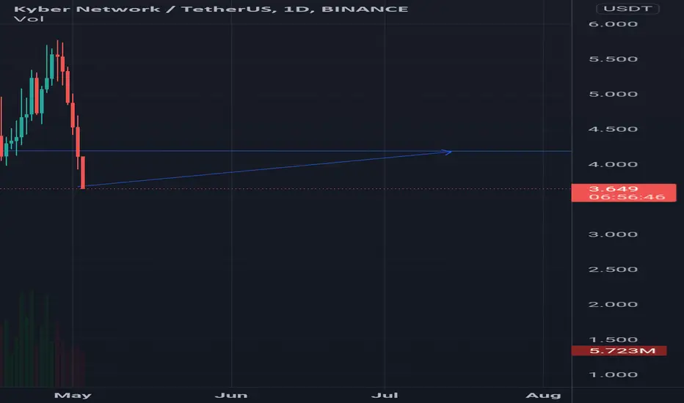The image size is (684, 403).
Task: Click the Jun label on time axis
Action: point(231,395)
